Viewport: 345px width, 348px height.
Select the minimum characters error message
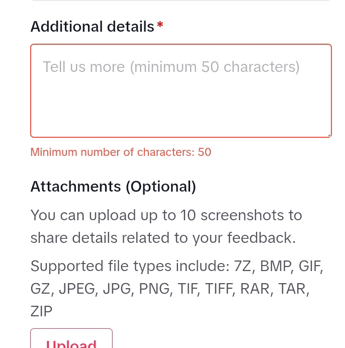click(121, 152)
